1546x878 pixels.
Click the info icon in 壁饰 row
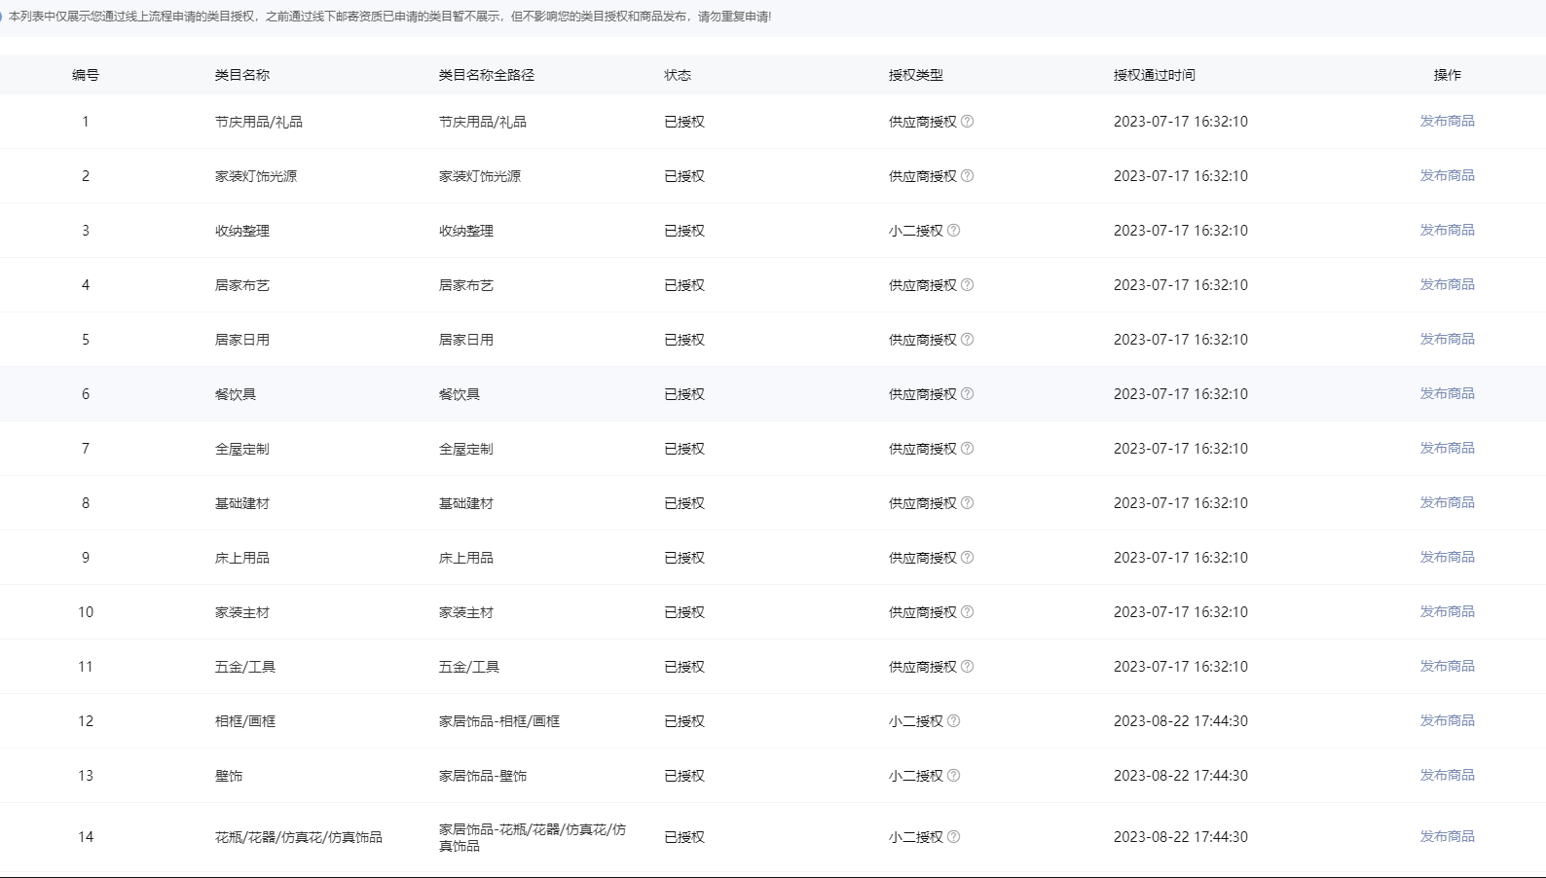pos(953,776)
